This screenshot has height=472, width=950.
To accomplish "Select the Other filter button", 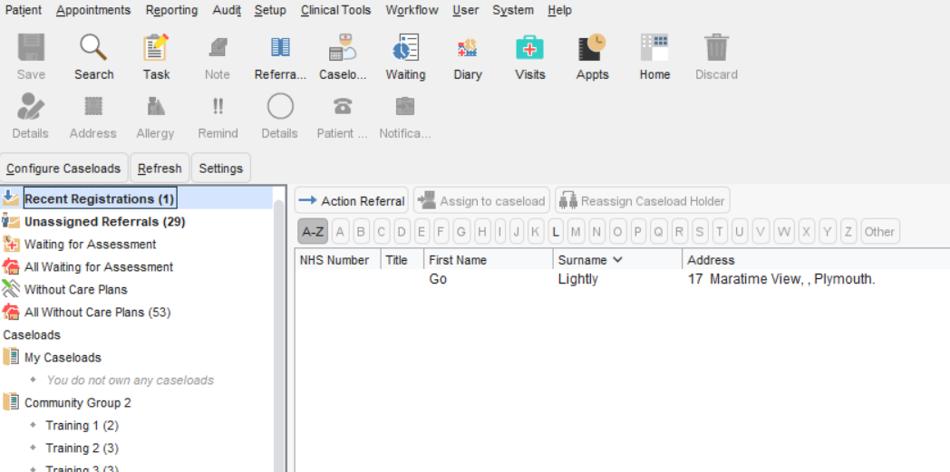I will pos(879,232).
